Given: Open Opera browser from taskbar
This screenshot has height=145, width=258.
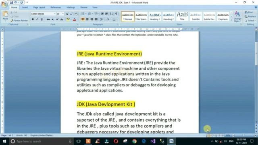Looking at the screenshot, I should point(116,141).
